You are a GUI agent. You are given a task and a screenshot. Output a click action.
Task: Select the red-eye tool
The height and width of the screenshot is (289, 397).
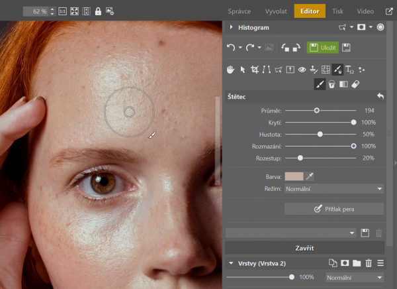tap(302, 70)
